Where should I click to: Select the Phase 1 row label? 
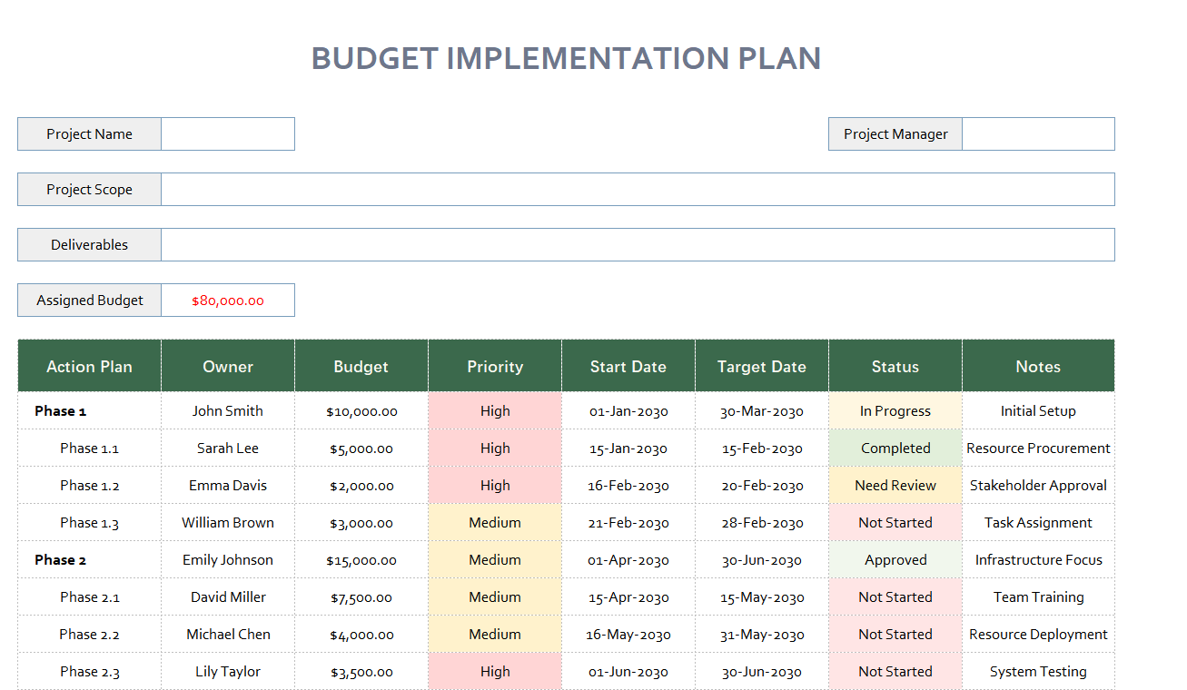(89, 410)
